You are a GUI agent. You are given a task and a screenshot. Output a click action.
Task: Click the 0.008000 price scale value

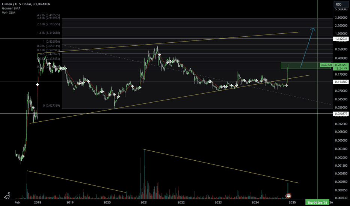[x=341, y=131]
